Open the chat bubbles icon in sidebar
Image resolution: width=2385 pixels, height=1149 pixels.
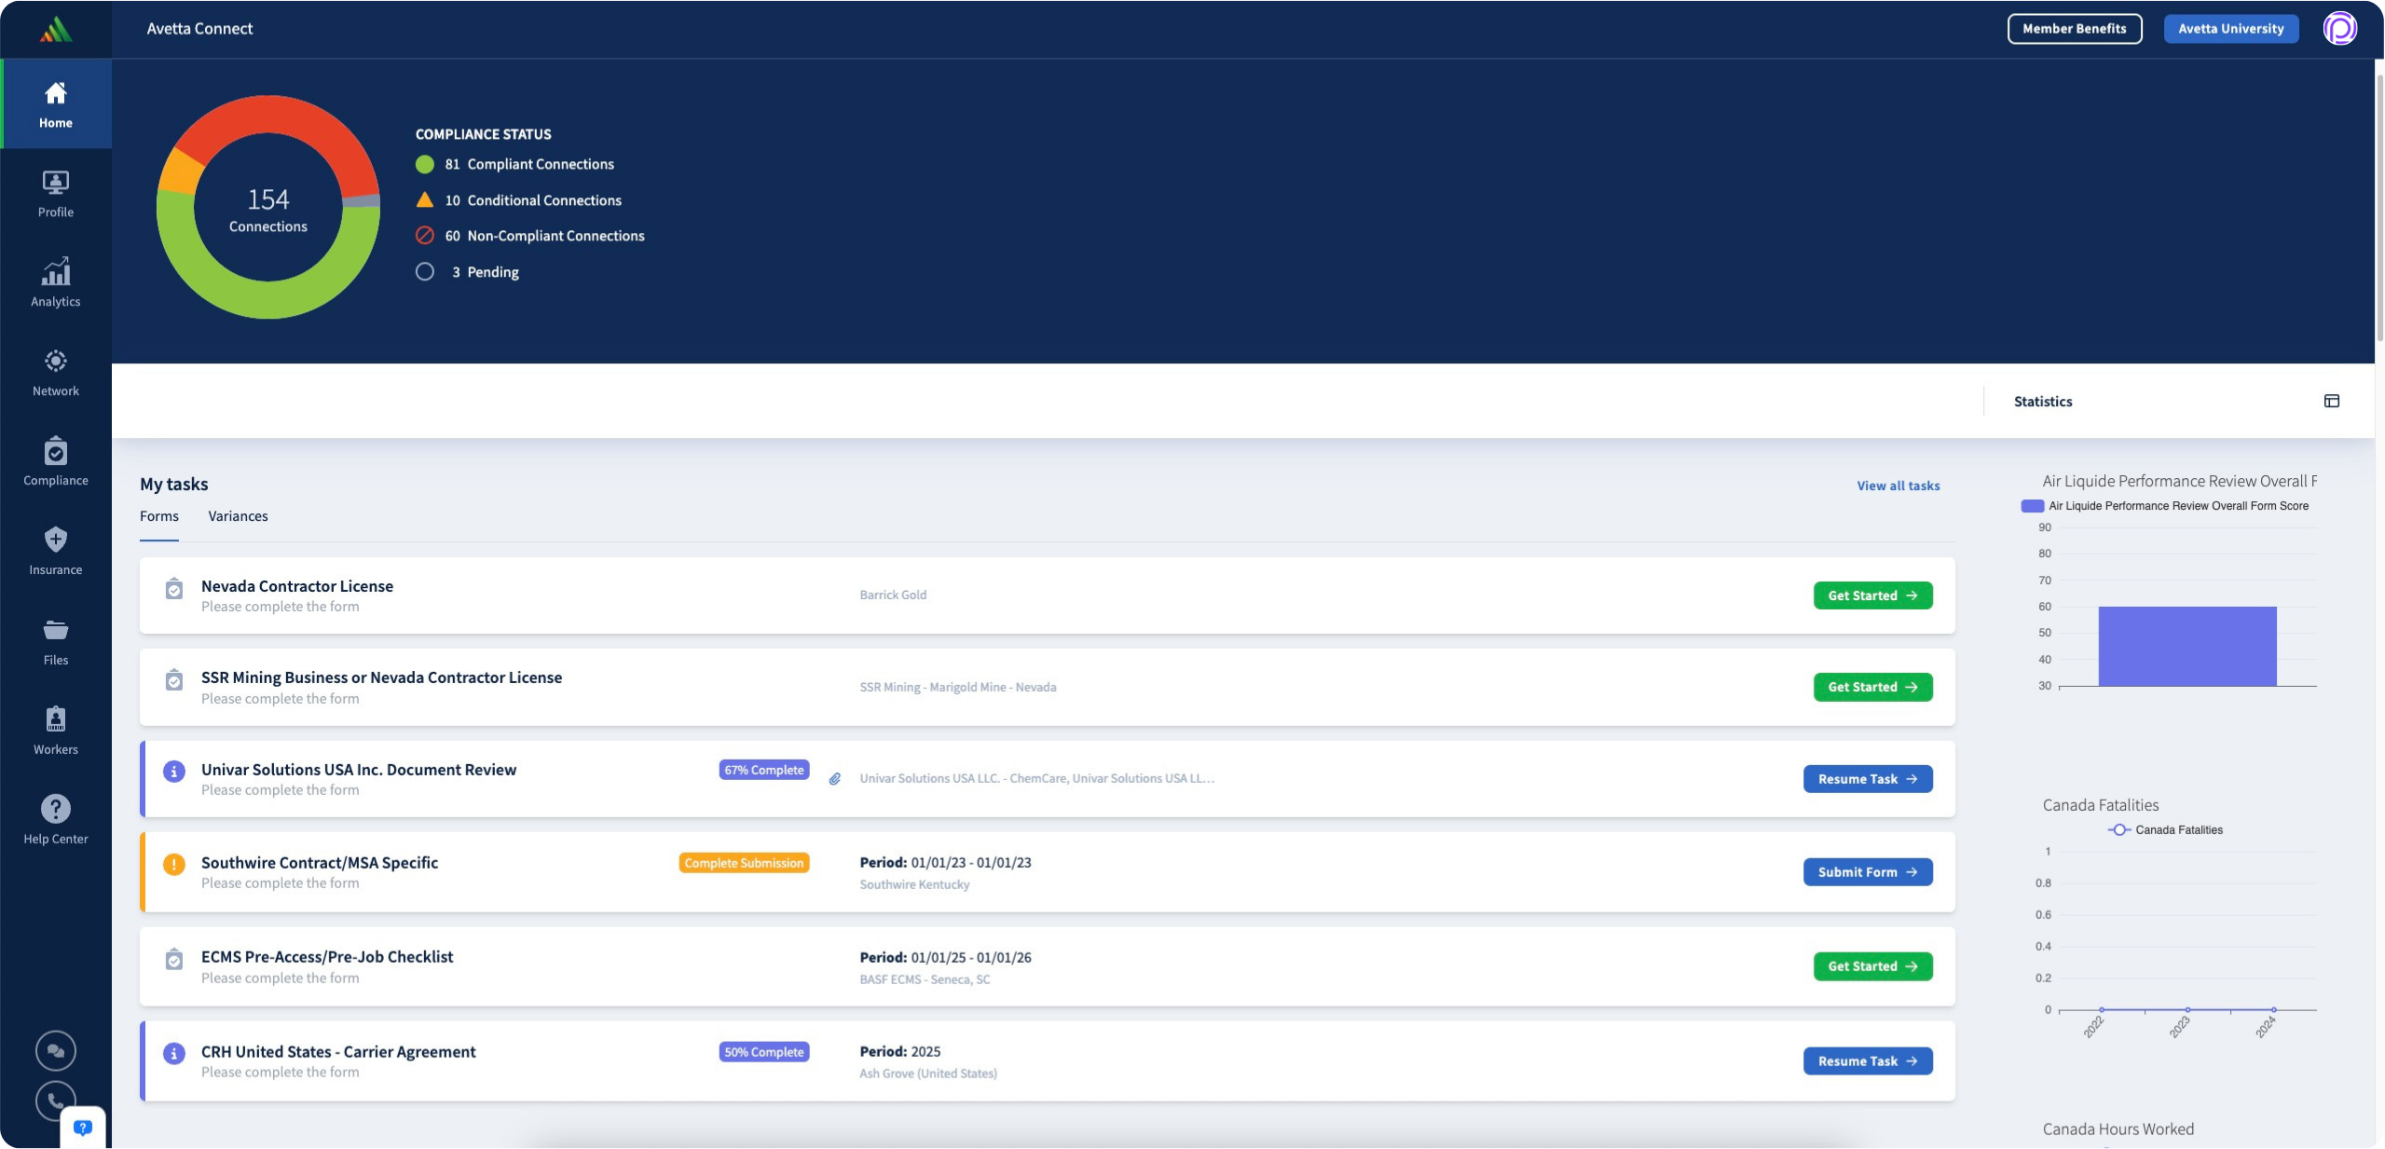[56, 1051]
